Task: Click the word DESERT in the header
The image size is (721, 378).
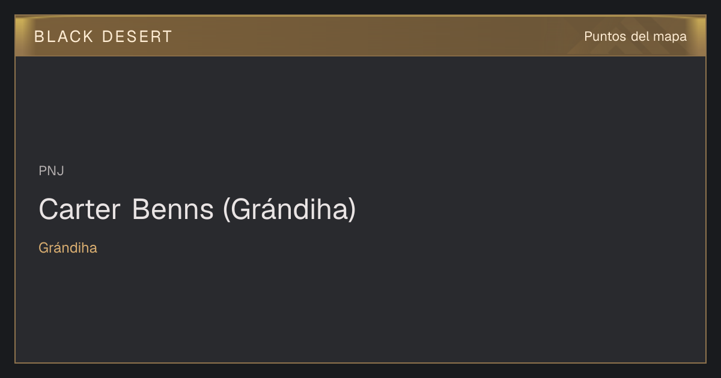Action: click(137, 37)
